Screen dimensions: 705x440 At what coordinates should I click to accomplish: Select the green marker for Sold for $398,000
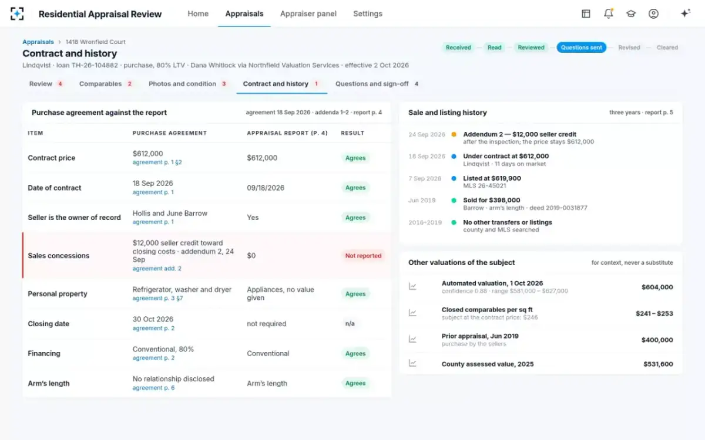pos(454,201)
